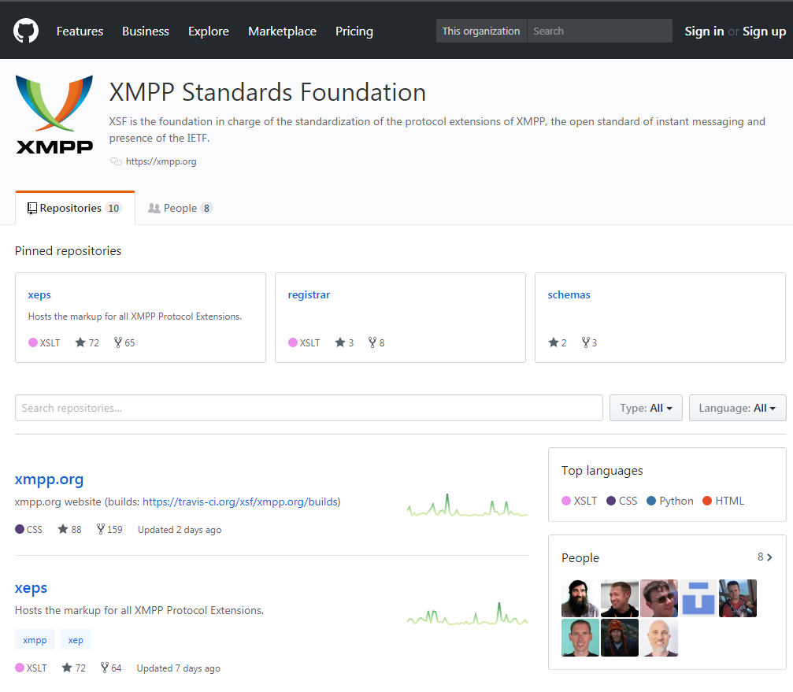Open the pinned schemas repository

coord(569,294)
